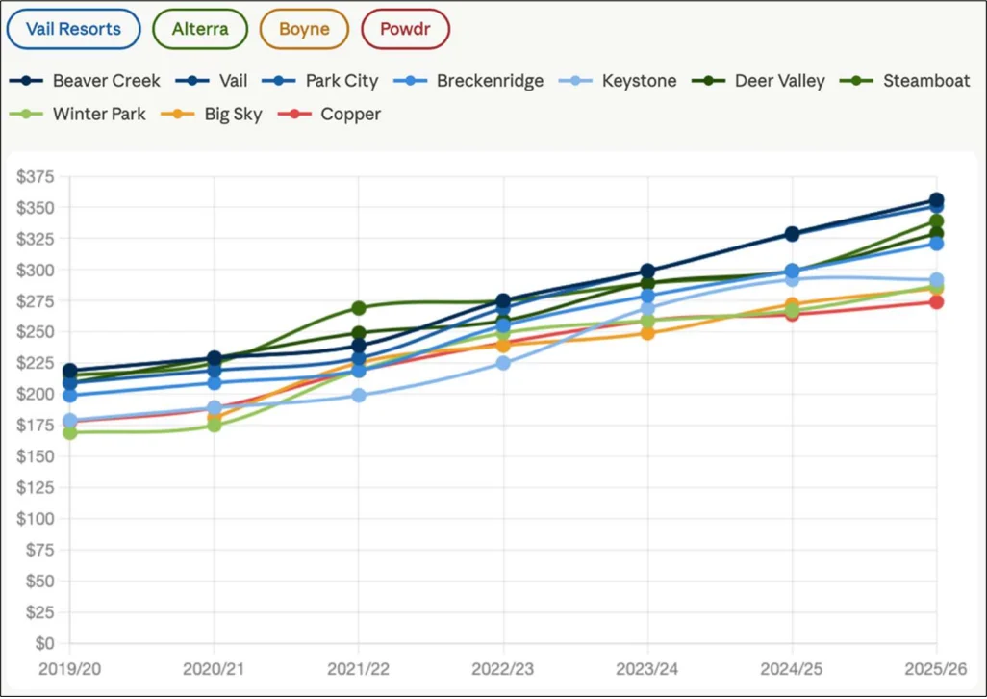Viewport: 987px width, 699px height.
Task: Click Keystone 2022/23 light blue point
Action: pos(503,363)
